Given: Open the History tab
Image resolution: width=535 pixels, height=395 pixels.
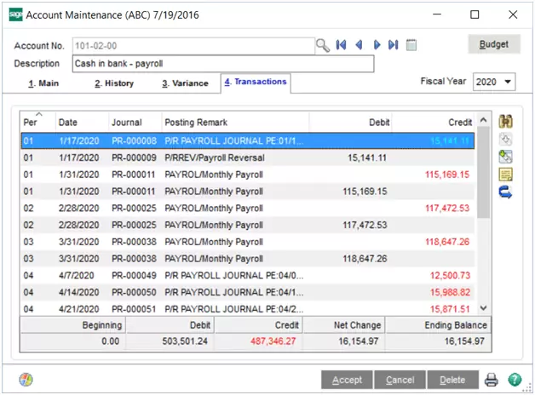Looking at the screenshot, I should click(113, 83).
